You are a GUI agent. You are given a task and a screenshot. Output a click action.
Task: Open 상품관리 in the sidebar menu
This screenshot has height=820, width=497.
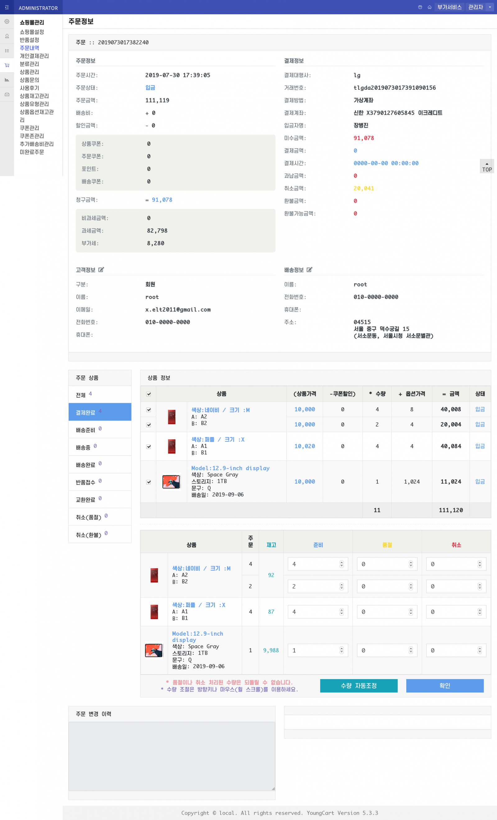(29, 72)
